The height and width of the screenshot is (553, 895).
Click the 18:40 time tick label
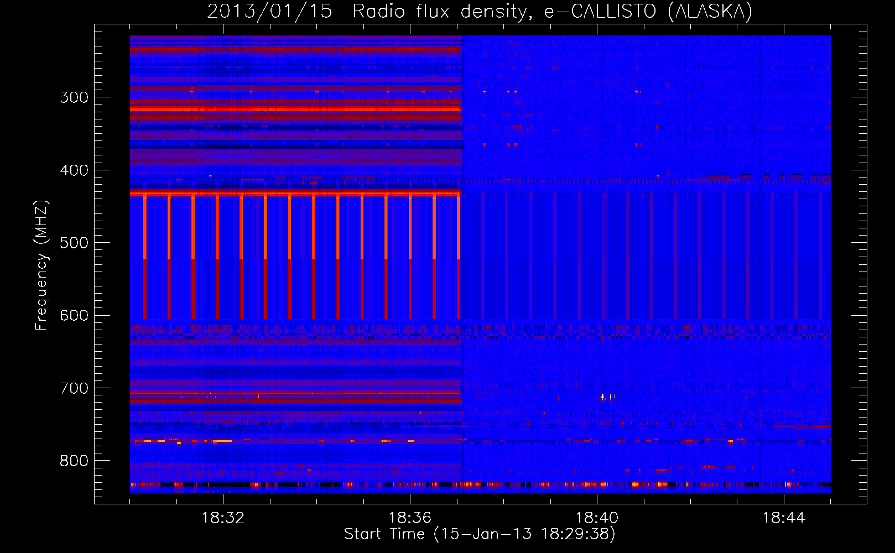[597, 518]
